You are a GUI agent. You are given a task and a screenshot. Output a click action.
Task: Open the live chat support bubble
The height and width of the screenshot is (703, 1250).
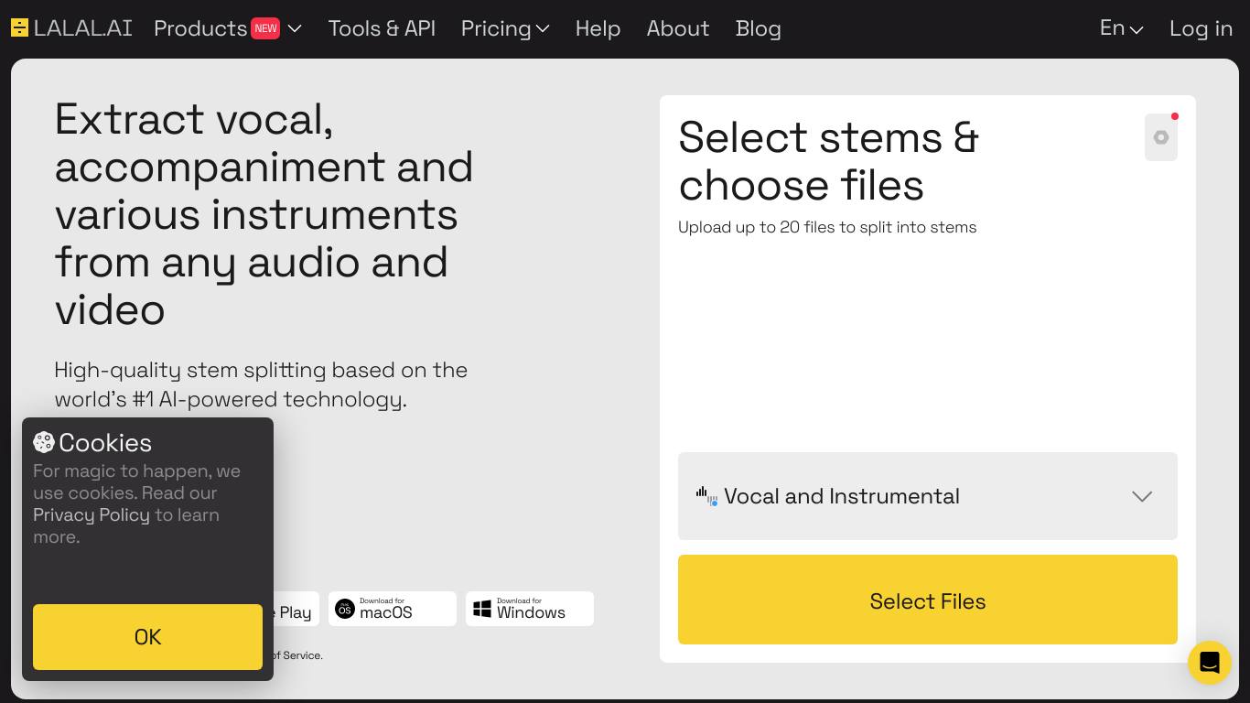click(x=1209, y=662)
